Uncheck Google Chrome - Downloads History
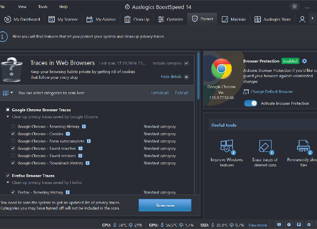 pos(13,163)
